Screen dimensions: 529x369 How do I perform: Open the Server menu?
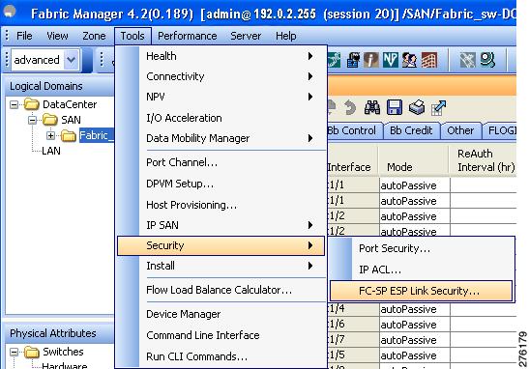coord(246,36)
